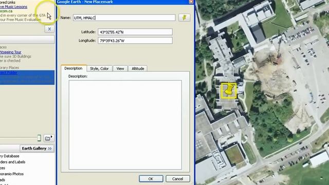Open the View tab
Viewport: 329px width, 185px height.
pyautogui.click(x=120, y=68)
